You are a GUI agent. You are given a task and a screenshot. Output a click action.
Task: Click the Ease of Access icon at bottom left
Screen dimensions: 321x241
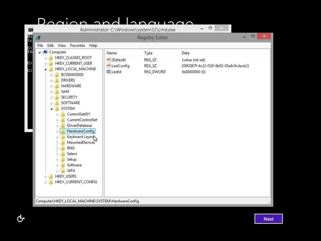(x=21, y=218)
